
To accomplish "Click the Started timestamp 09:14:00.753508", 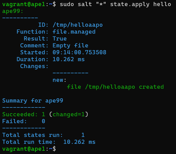I will 79,52.
